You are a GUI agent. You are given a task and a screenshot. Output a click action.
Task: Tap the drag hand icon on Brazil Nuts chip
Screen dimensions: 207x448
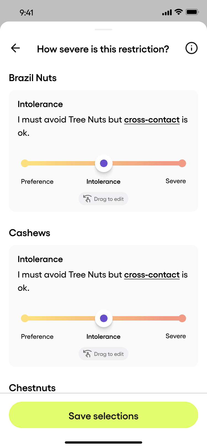[x=87, y=199]
